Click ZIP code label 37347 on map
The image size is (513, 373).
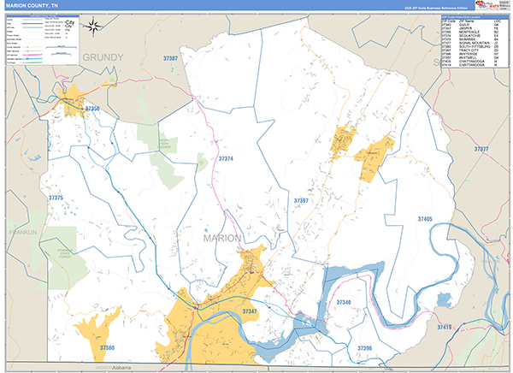[250, 311]
